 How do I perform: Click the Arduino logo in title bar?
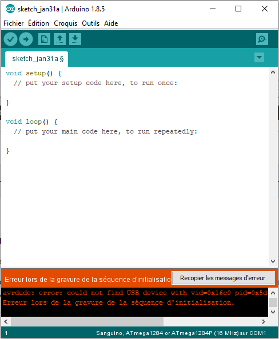click(10, 9)
